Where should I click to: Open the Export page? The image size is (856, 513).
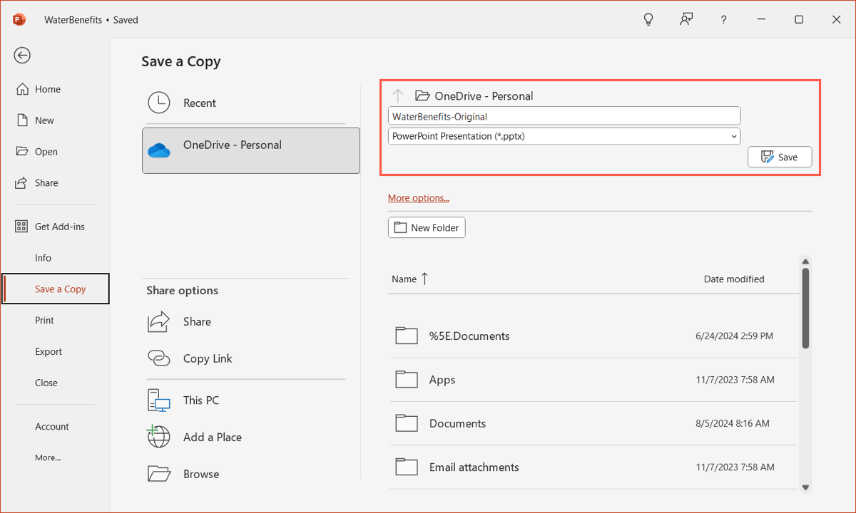click(49, 352)
